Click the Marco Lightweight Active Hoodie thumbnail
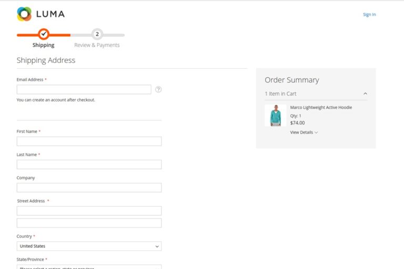Screen dimensions: 404x269 (x=276, y=115)
